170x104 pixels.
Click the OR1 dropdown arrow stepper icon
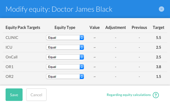coord(82,67)
